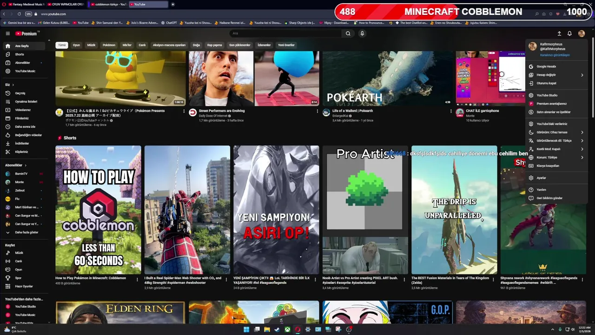This screenshot has height=335, width=595.
Task: Open Klavye kısayolları entry
Action: click(x=556, y=166)
